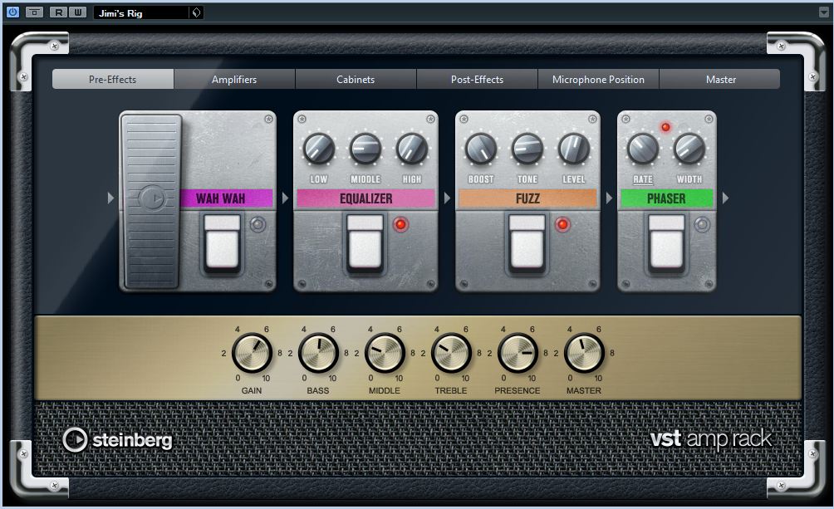The width and height of the screenshot is (834, 509).
Task: Switch to the Amplifiers tab
Action: 234,79
